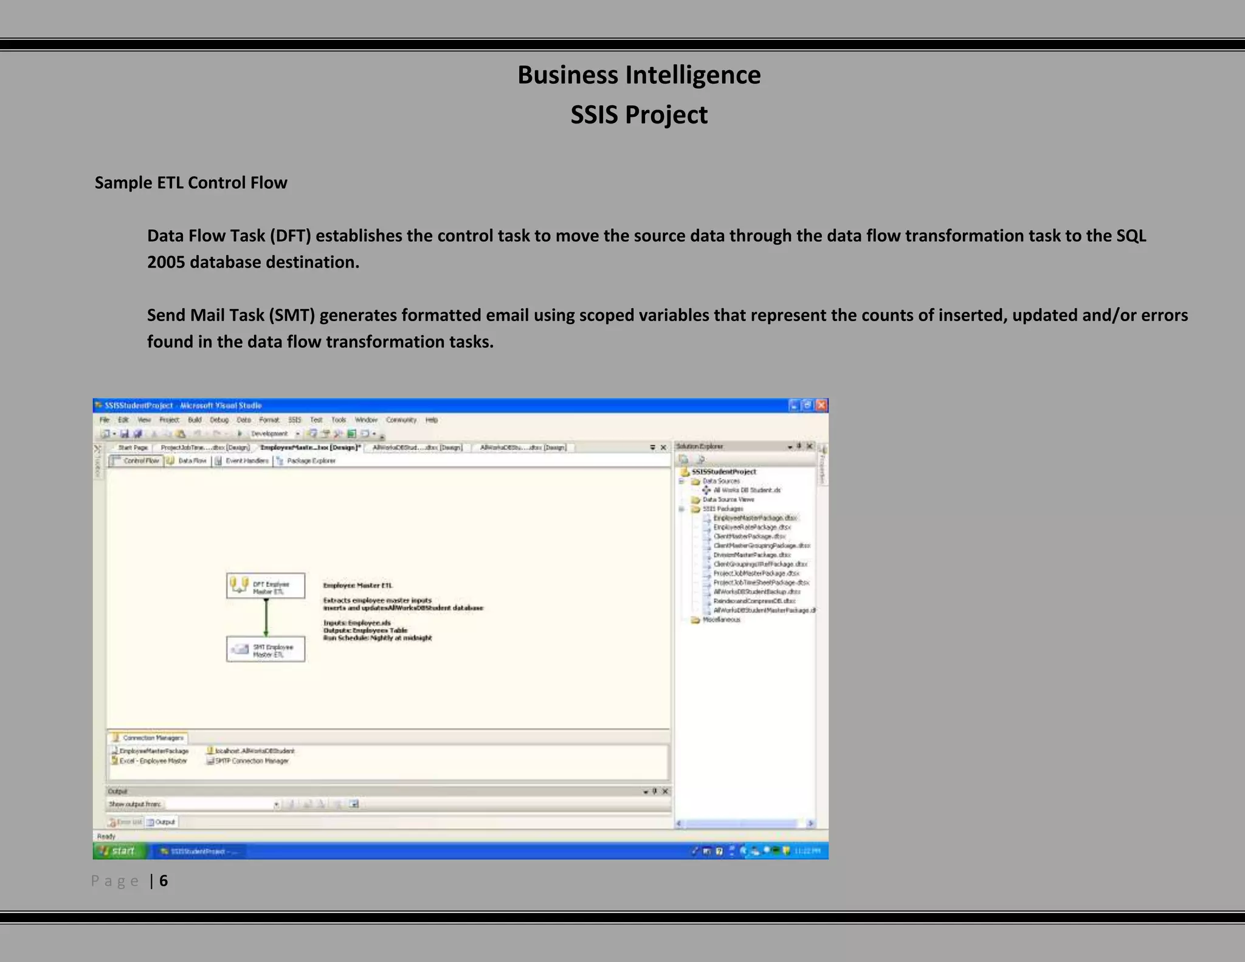Click the Windows Start button
This screenshot has height=962, width=1245.
click(x=120, y=851)
